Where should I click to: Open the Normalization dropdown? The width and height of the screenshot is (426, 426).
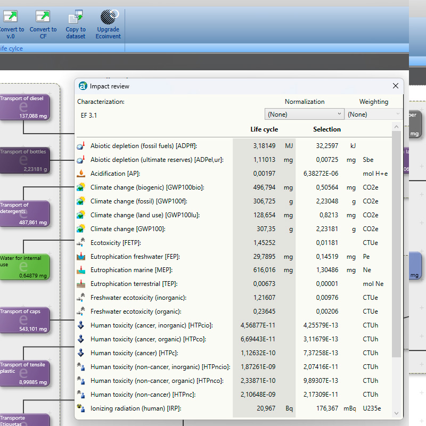point(305,114)
